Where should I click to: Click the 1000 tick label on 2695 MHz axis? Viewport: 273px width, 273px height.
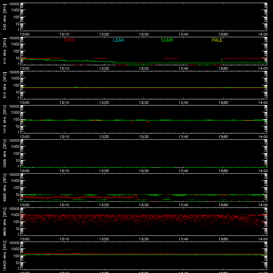(x=15, y=147)
